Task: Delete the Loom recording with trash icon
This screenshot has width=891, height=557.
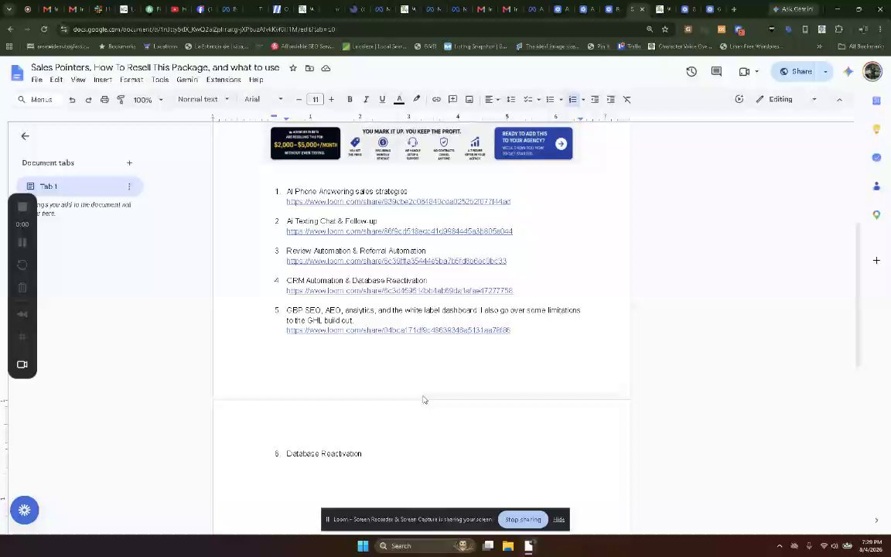Action: [x=22, y=288]
